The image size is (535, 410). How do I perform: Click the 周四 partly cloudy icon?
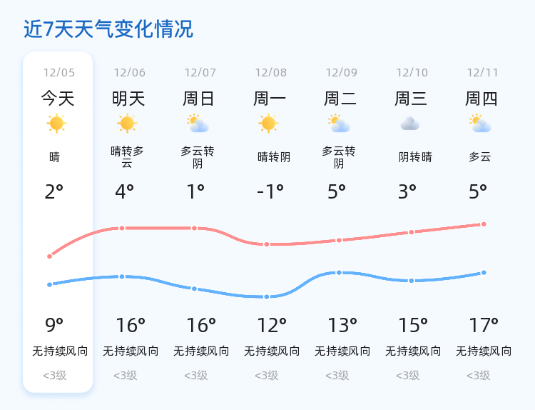481,124
